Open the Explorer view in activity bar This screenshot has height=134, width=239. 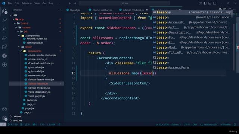pyautogui.click(x=4, y=11)
